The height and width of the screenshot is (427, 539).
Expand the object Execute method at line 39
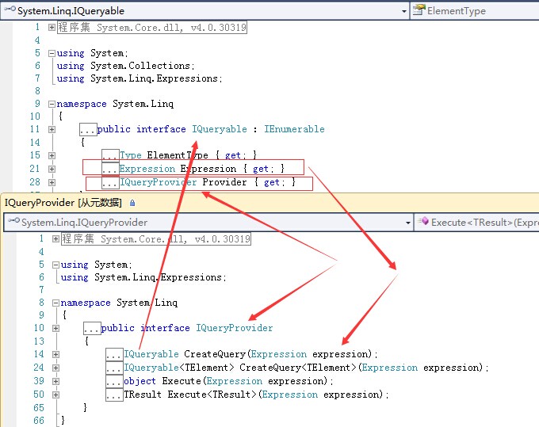55,381
